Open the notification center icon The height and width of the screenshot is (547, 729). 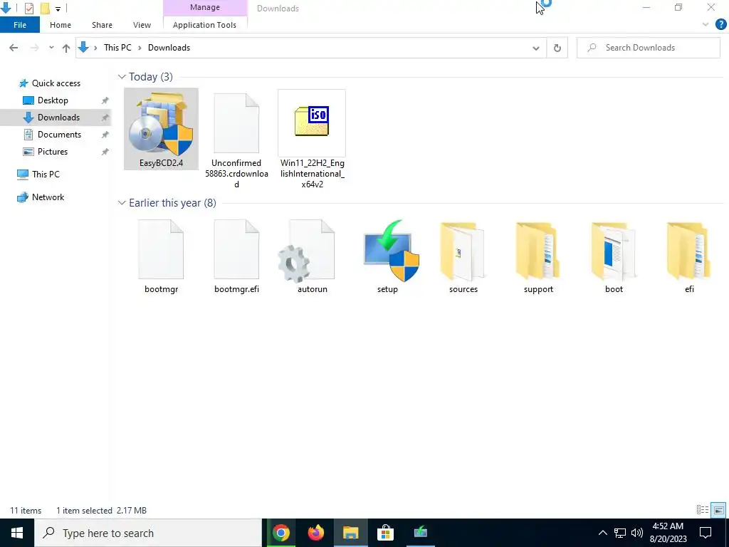point(706,533)
